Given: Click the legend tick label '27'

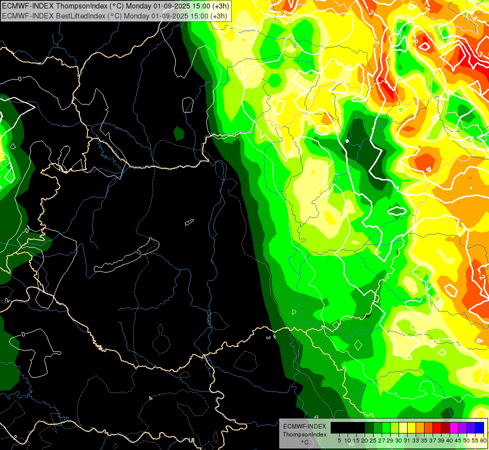Looking at the screenshot, I should tap(382, 440).
